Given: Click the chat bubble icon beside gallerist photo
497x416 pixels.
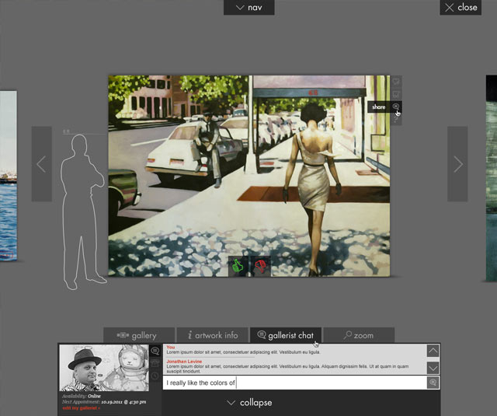Looking at the screenshot, I should point(155,351).
